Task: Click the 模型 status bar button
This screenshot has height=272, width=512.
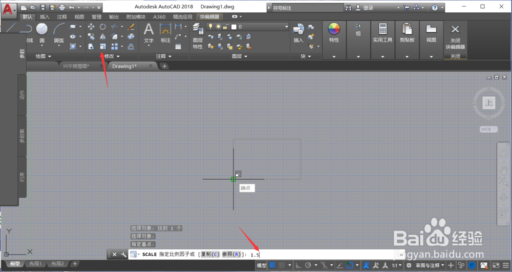Action: coord(262,265)
